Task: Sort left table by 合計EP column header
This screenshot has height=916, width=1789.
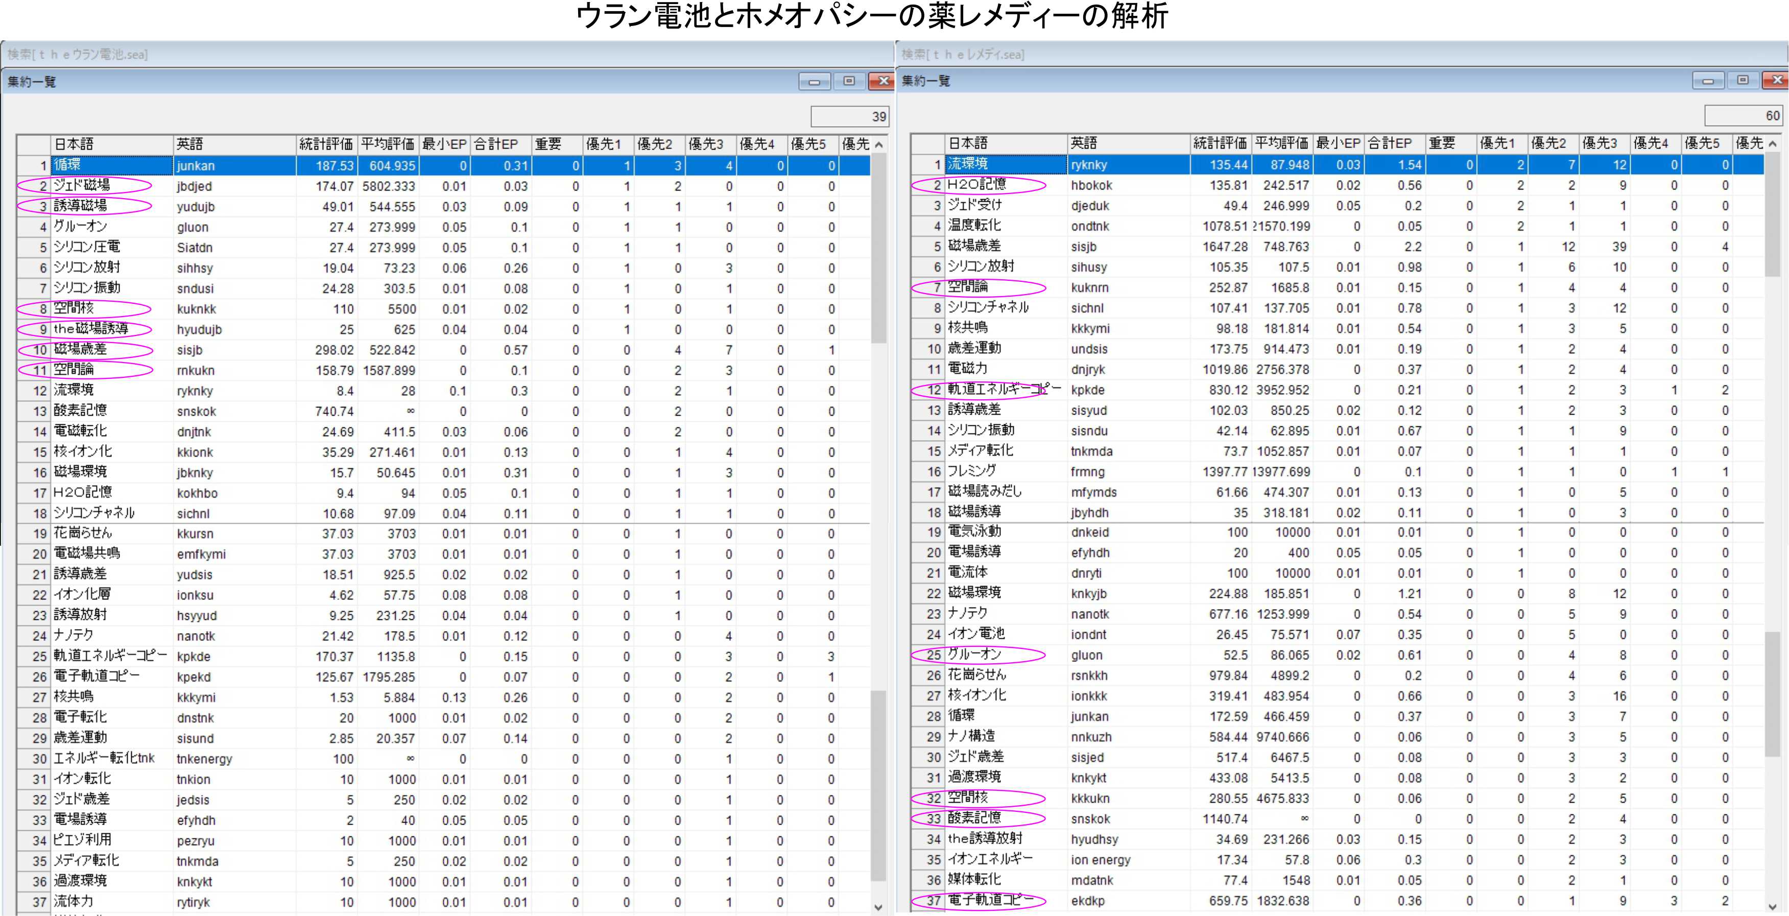Action: 500,144
